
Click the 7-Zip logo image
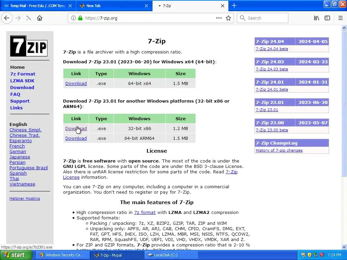(29, 46)
